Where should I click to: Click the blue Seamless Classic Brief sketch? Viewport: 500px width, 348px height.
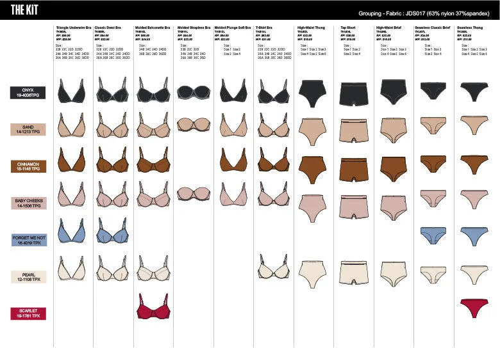click(x=433, y=235)
